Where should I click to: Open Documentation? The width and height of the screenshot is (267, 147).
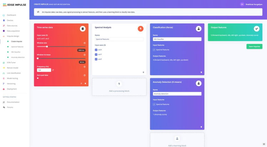(13, 102)
